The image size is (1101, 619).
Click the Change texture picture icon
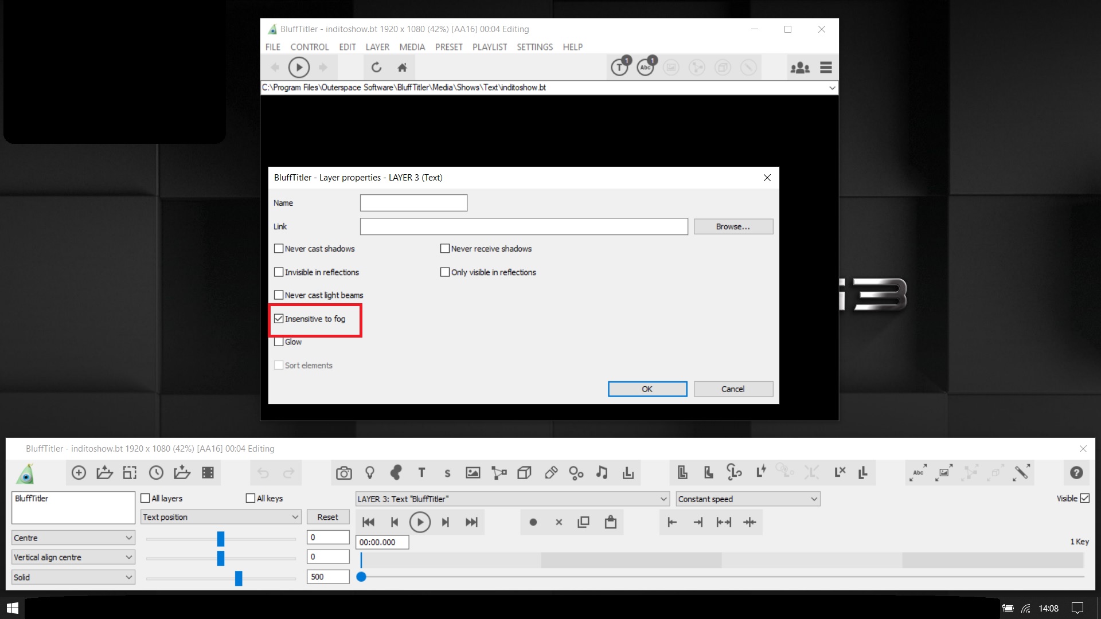pos(944,473)
